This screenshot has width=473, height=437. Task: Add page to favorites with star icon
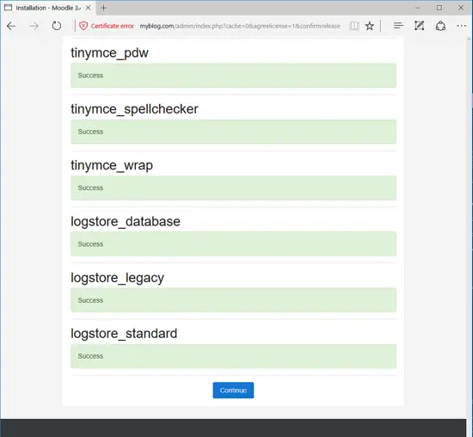tap(370, 26)
